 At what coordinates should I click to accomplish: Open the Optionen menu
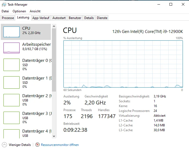click(19, 11)
